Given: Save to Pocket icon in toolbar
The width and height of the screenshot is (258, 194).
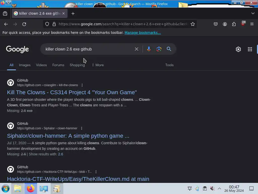Looking at the screenshot, I should (x=216, y=24).
